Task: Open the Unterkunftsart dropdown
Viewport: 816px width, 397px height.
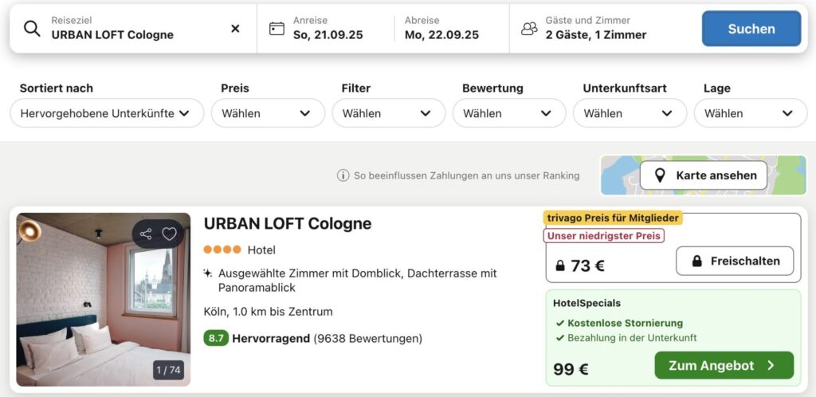Action: coord(630,113)
